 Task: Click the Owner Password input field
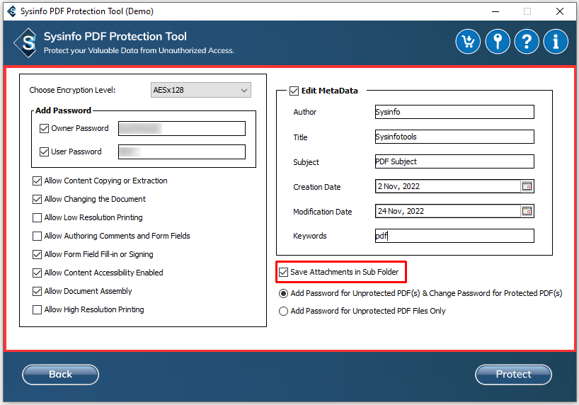tap(182, 129)
